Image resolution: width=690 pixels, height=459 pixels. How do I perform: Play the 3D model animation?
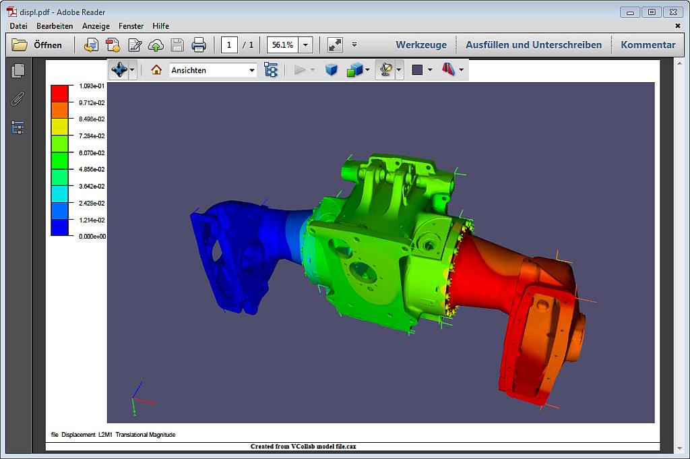(301, 69)
